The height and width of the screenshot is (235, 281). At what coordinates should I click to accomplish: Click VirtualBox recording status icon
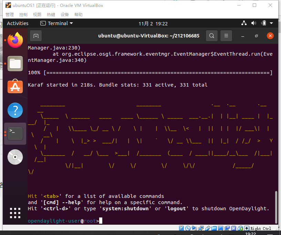[227, 228]
